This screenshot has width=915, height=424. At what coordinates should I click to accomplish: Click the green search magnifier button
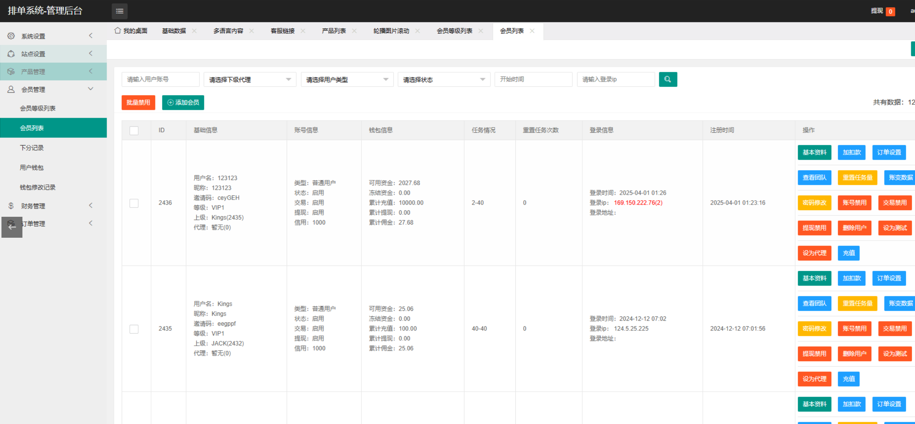click(668, 79)
